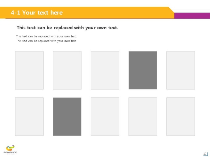Click the gray line above purple bar

pos(191,10)
